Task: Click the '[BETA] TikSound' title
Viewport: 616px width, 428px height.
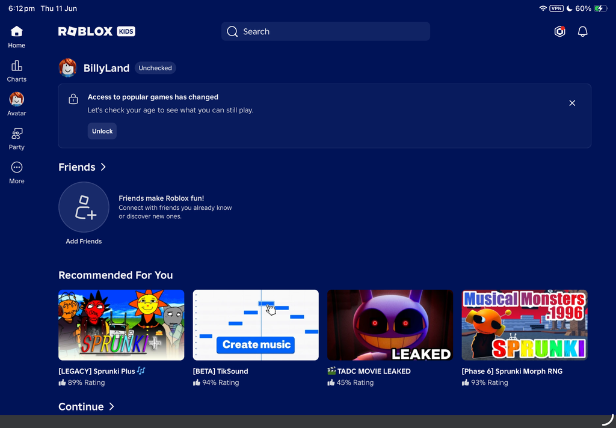Action: click(x=220, y=371)
